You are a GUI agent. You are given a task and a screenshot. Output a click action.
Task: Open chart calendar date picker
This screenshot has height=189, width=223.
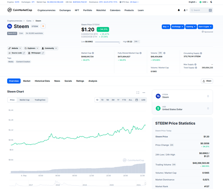(x=136, y=100)
